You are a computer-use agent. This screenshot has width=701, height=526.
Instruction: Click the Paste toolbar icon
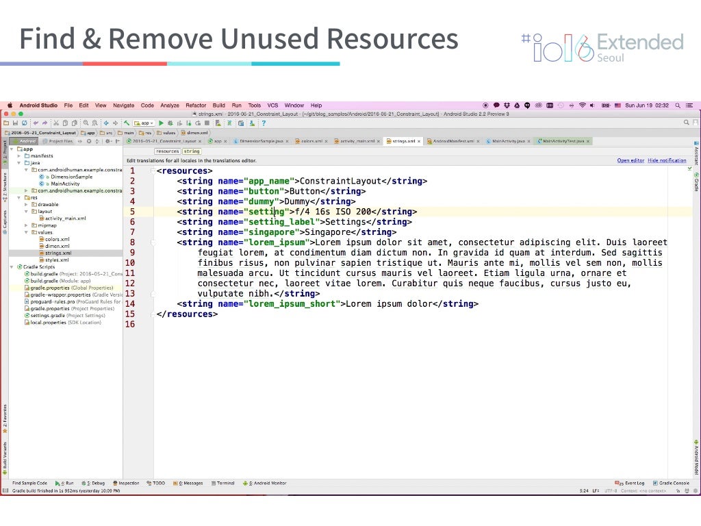pos(74,123)
